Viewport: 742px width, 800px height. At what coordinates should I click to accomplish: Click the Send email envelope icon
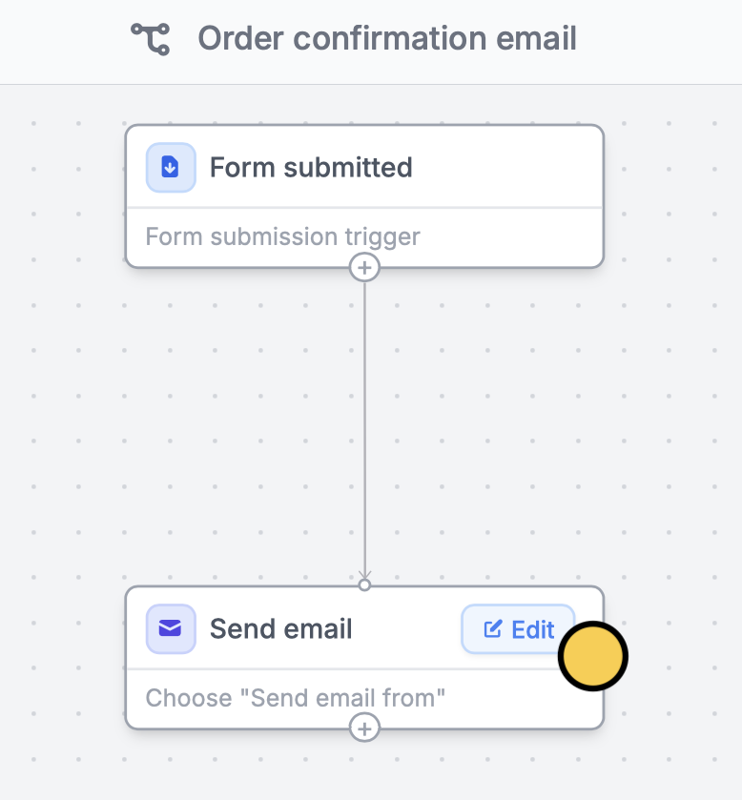[x=171, y=628]
